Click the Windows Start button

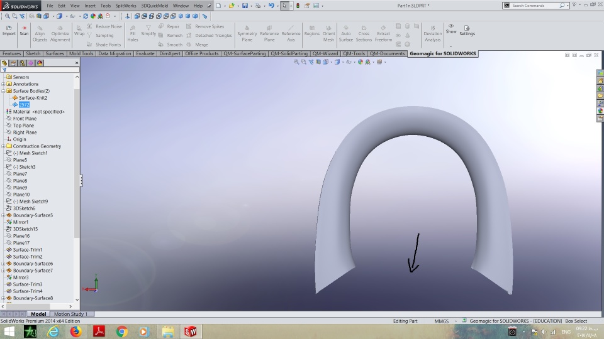tap(8, 331)
